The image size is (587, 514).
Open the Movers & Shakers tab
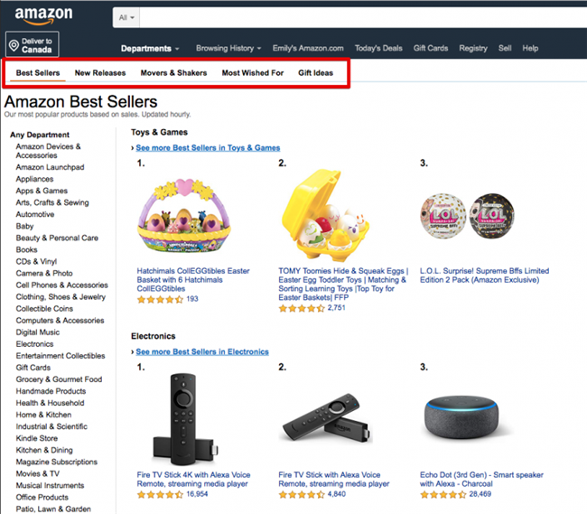coord(173,72)
